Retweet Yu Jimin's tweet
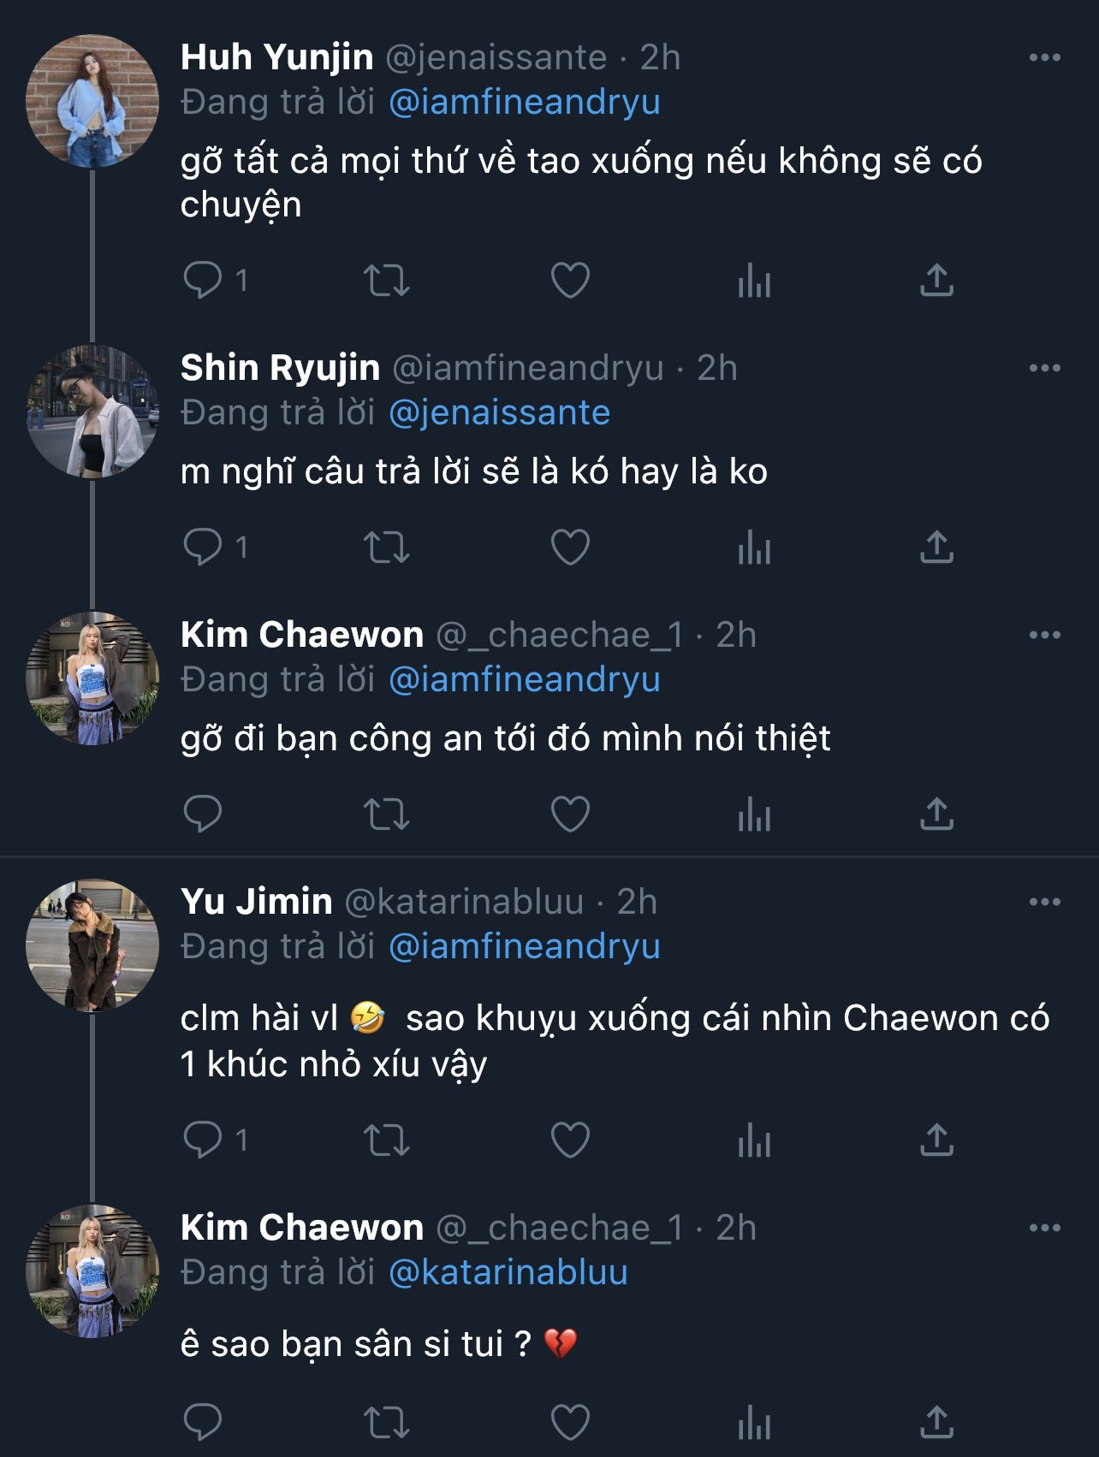This screenshot has width=1099, height=1457. tap(387, 1140)
